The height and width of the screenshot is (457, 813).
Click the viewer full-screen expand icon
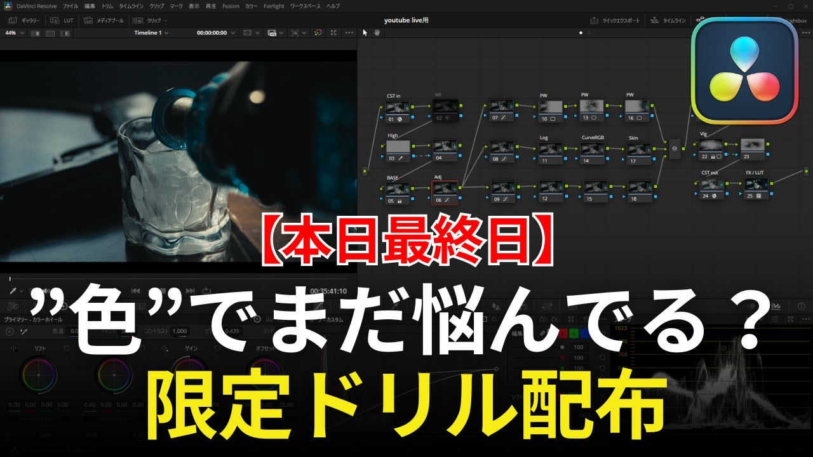[x=333, y=32]
